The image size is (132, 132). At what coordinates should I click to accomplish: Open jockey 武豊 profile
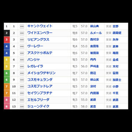(93, 106)
